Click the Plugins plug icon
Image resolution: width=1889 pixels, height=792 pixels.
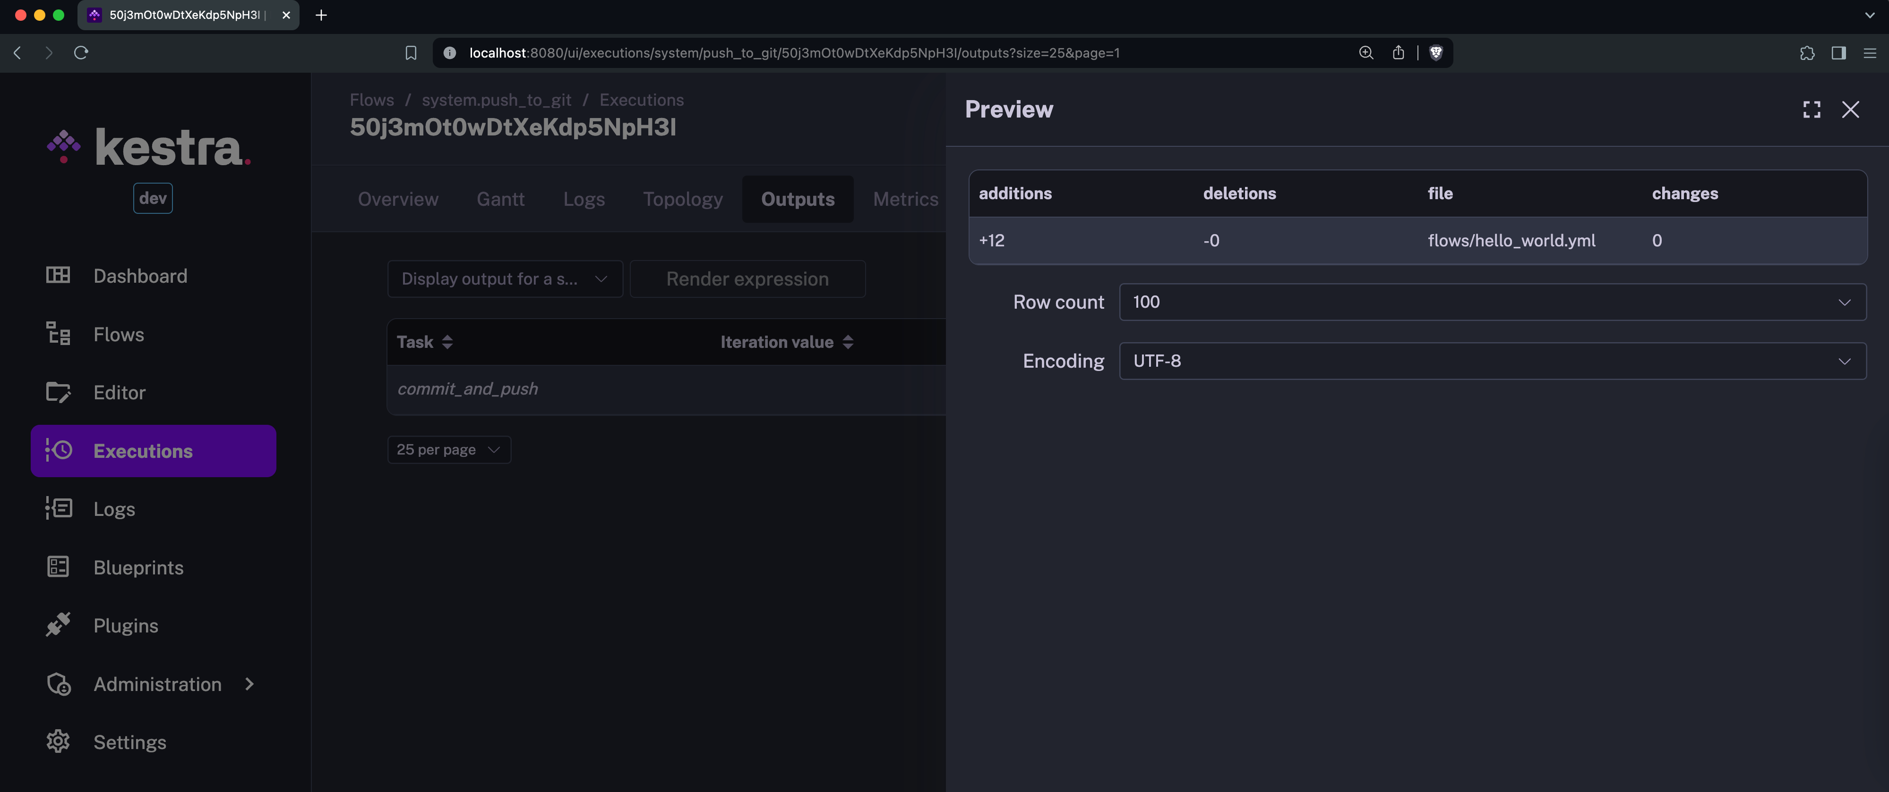(x=58, y=625)
